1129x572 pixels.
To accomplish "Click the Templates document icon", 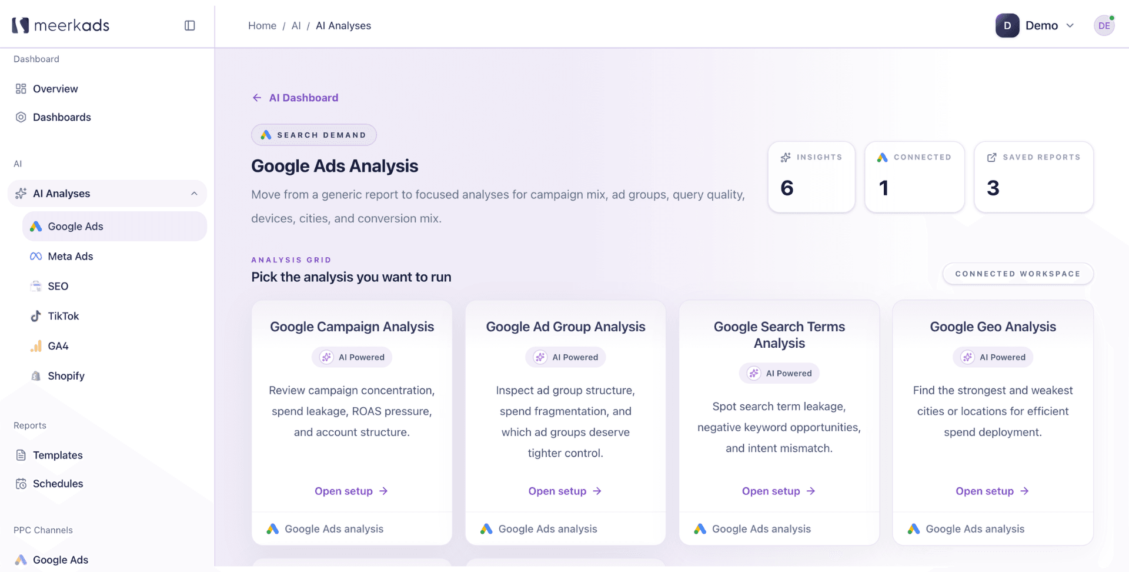I will point(21,455).
